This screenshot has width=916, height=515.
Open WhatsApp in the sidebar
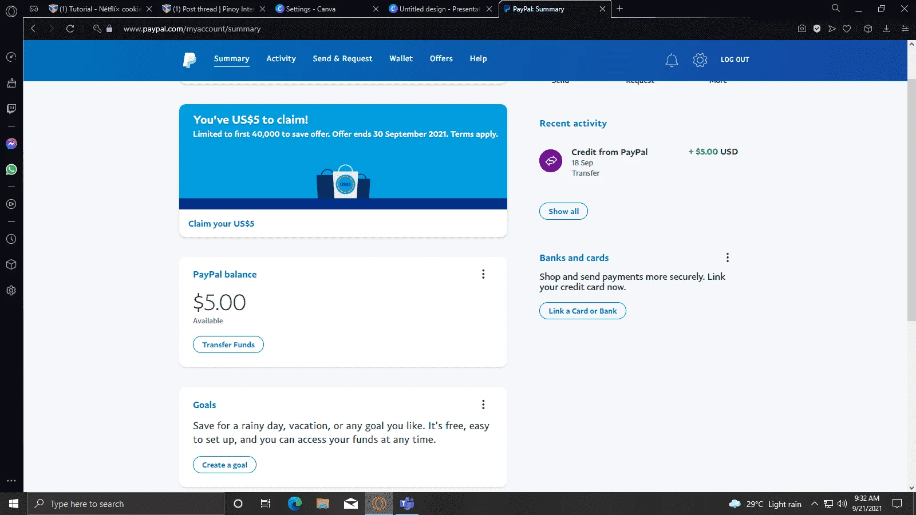click(11, 169)
